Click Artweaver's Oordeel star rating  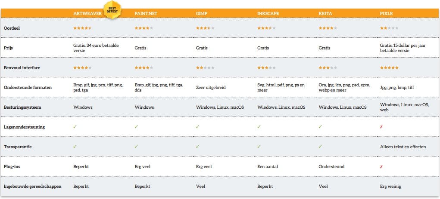(x=82, y=28)
